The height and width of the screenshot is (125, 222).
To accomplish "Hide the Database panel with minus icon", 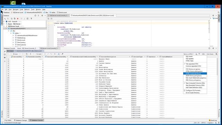I will click(45, 15).
